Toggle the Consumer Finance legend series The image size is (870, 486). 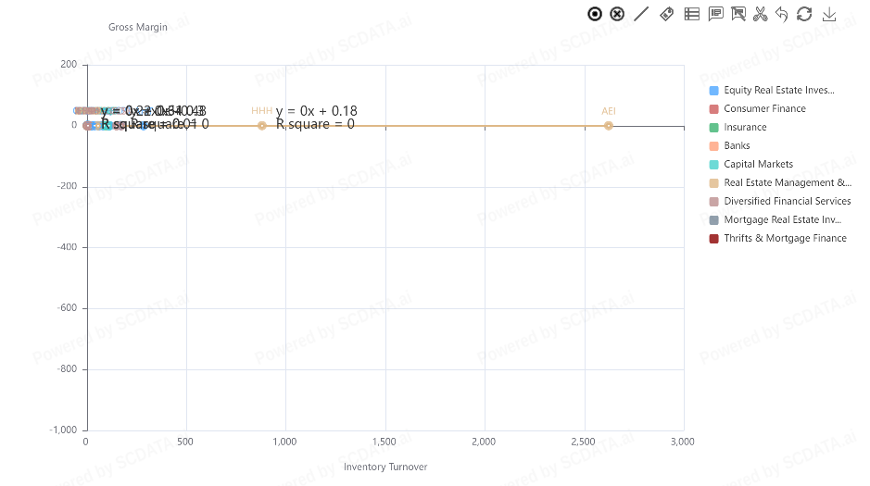[x=764, y=109]
